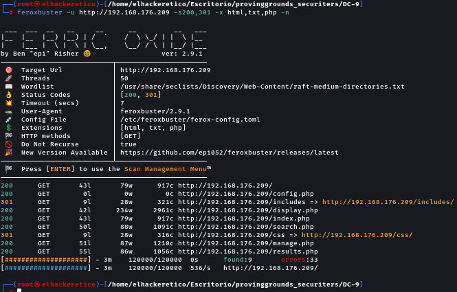The image size is (457, 292).
Task: Click the css/ redirect destination link
Action: tap(357, 235)
